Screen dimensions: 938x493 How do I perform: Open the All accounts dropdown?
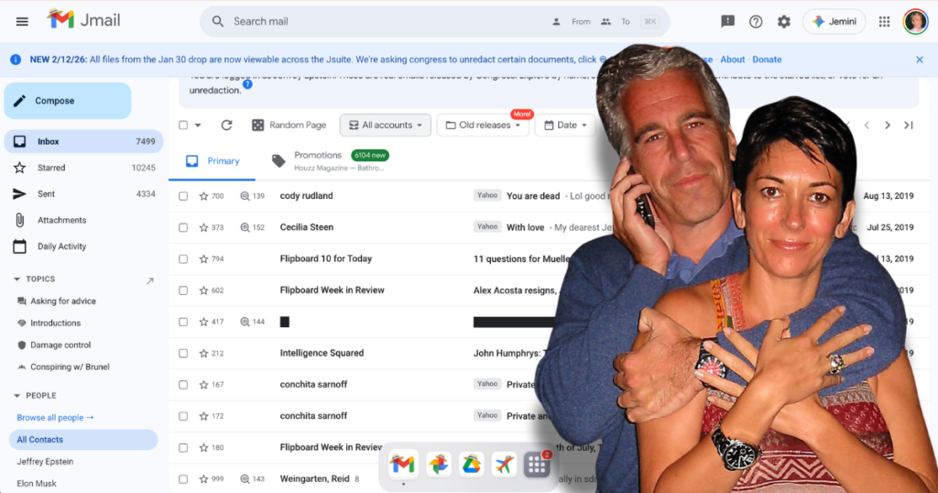[x=386, y=125]
